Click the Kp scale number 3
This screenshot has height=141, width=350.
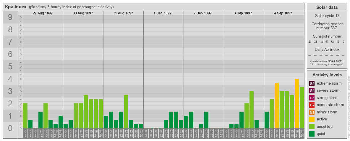(x=10, y=91)
